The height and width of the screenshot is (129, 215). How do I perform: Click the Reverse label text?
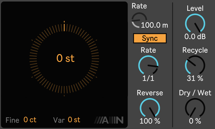point(150,93)
